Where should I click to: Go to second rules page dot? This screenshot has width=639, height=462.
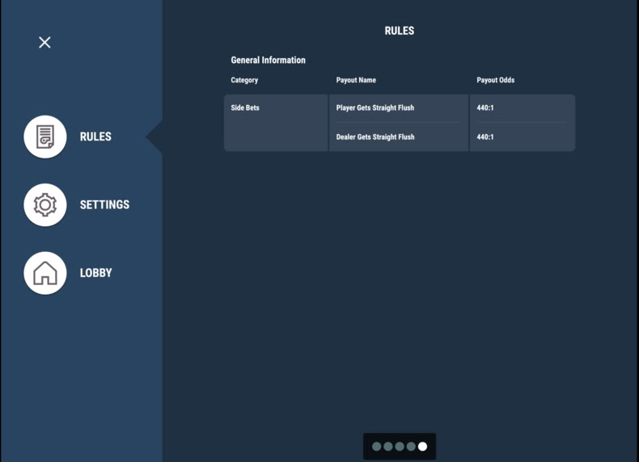[388, 447]
